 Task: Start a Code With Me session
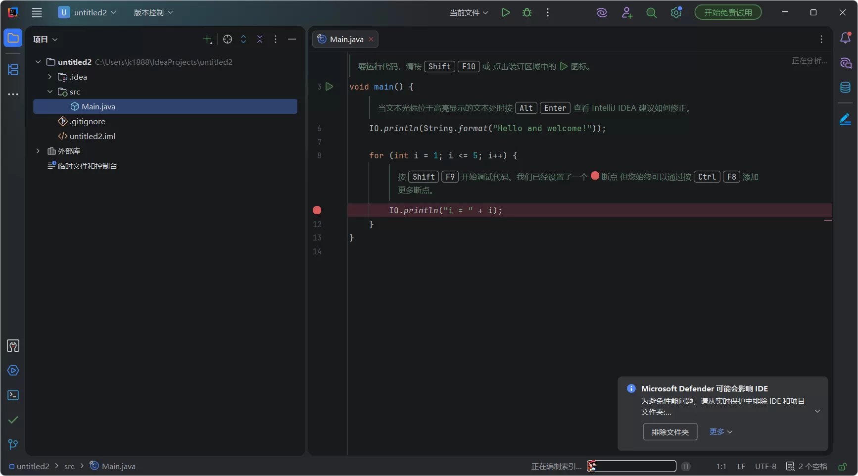[626, 12]
